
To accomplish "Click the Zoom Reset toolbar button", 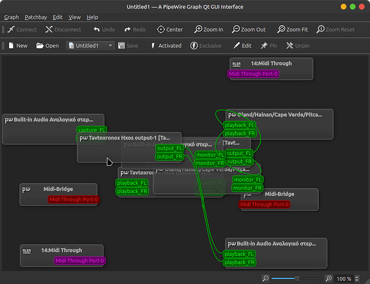I will click(335, 30).
